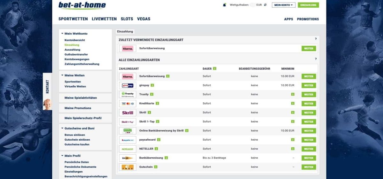Show info icon next to Online Banküberweisung by Skrill
Screen dimensions: 383x179
pyautogui.click(x=187, y=130)
